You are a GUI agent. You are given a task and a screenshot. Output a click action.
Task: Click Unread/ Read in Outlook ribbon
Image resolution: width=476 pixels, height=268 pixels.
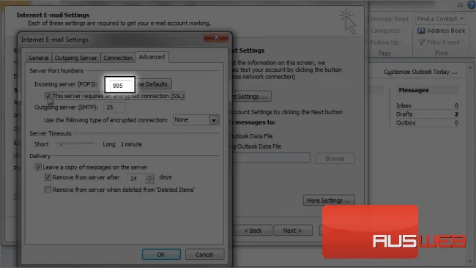pos(389,19)
